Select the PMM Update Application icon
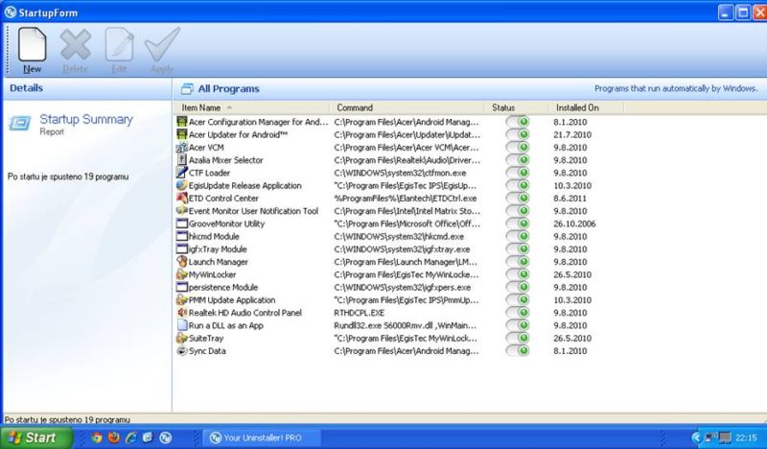 [x=182, y=299]
